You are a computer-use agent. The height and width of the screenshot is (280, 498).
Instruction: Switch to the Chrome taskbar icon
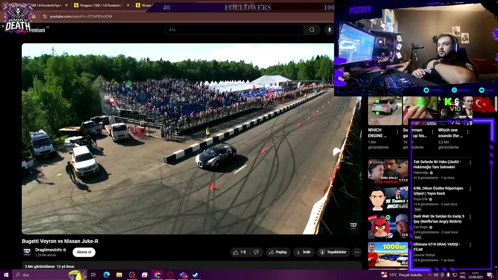coord(158,275)
